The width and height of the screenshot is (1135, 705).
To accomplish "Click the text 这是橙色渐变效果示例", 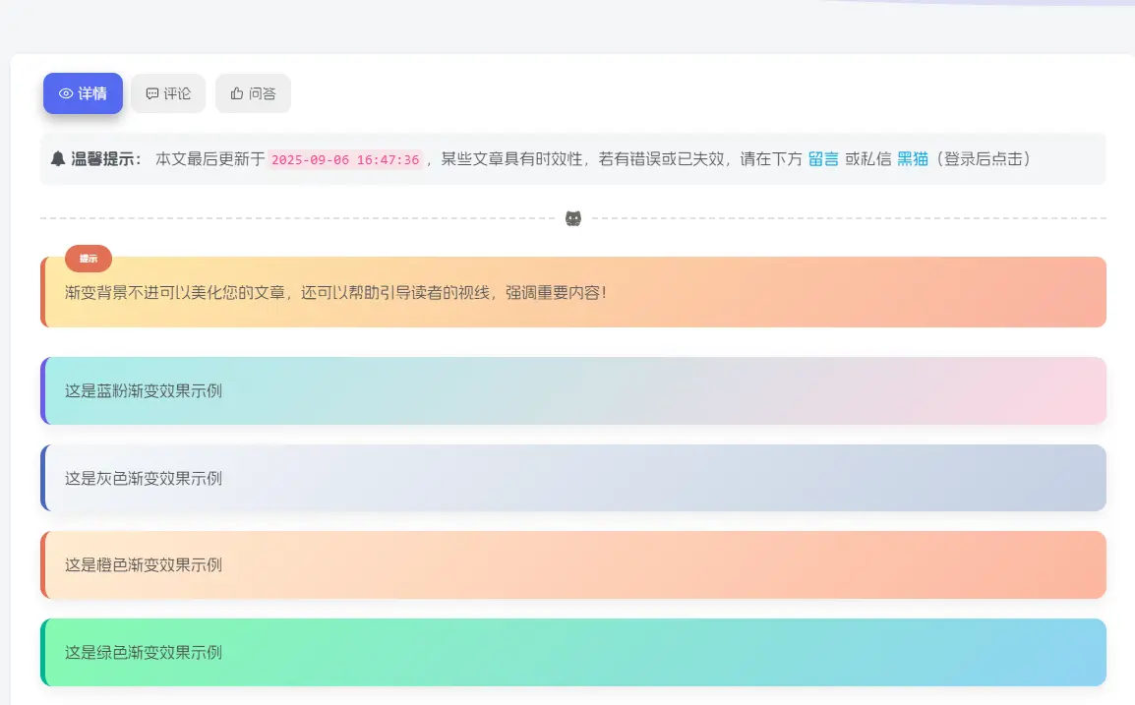I will 144,564.
